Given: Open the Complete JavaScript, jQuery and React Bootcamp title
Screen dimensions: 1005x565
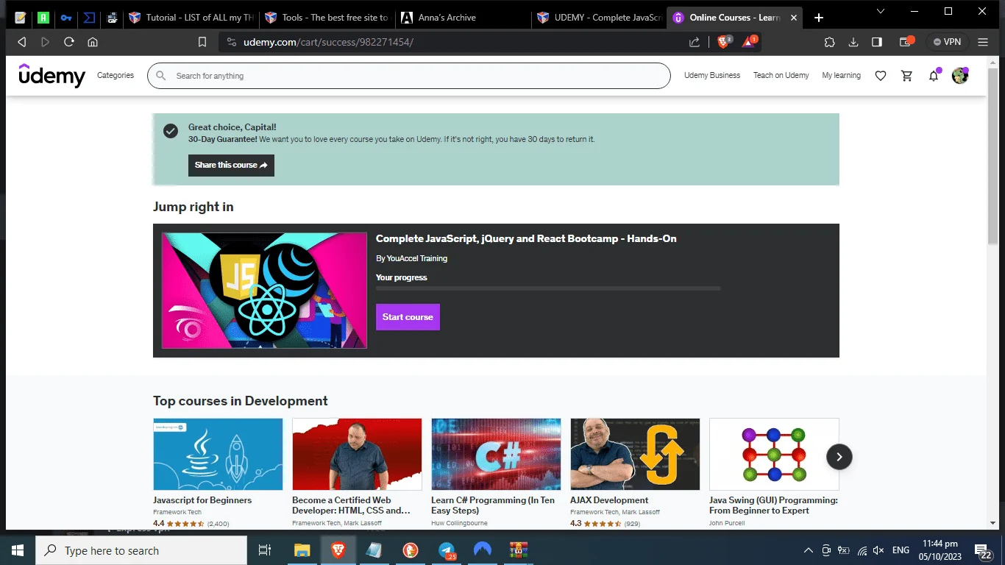Looking at the screenshot, I should coord(526,238).
